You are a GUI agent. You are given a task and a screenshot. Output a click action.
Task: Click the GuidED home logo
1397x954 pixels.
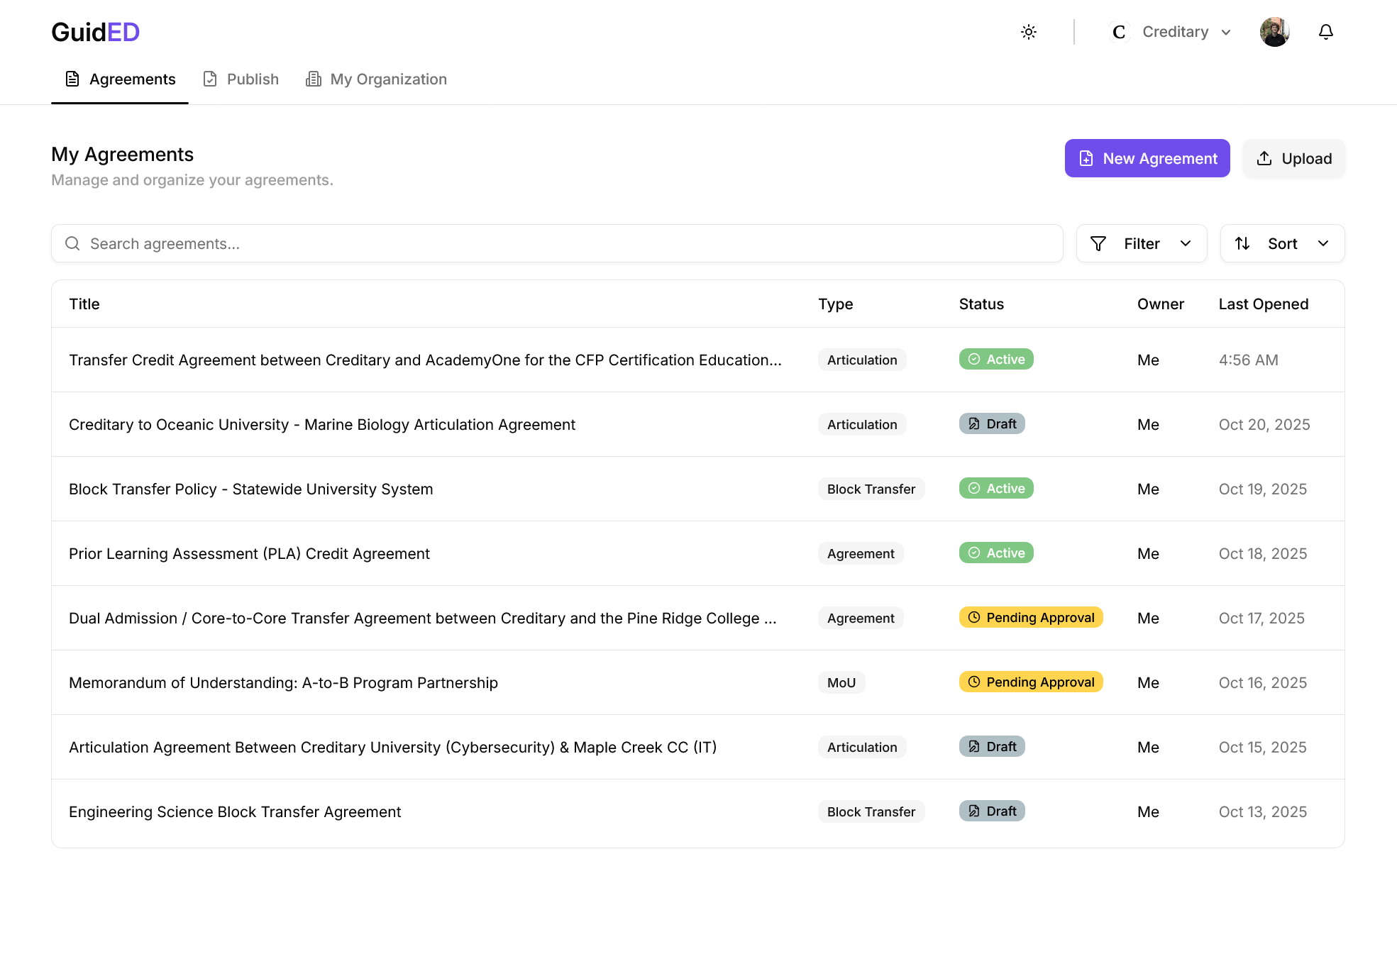coord(94,31)
